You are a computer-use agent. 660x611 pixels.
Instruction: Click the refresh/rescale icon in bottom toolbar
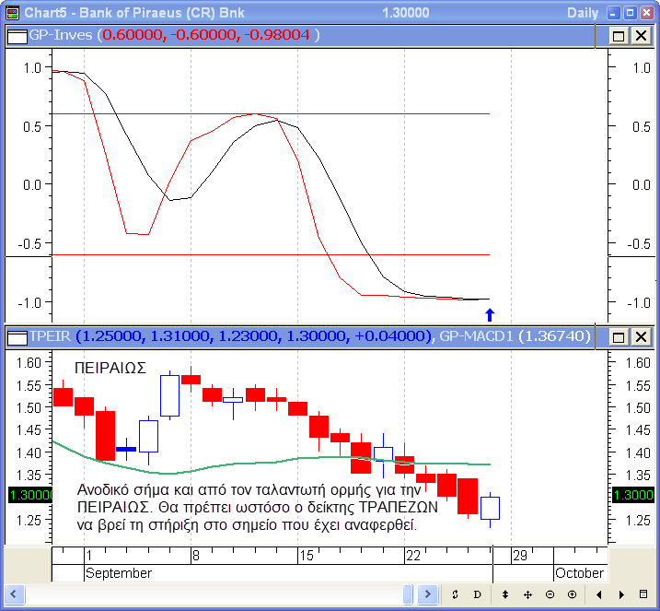tap(455, 594)
